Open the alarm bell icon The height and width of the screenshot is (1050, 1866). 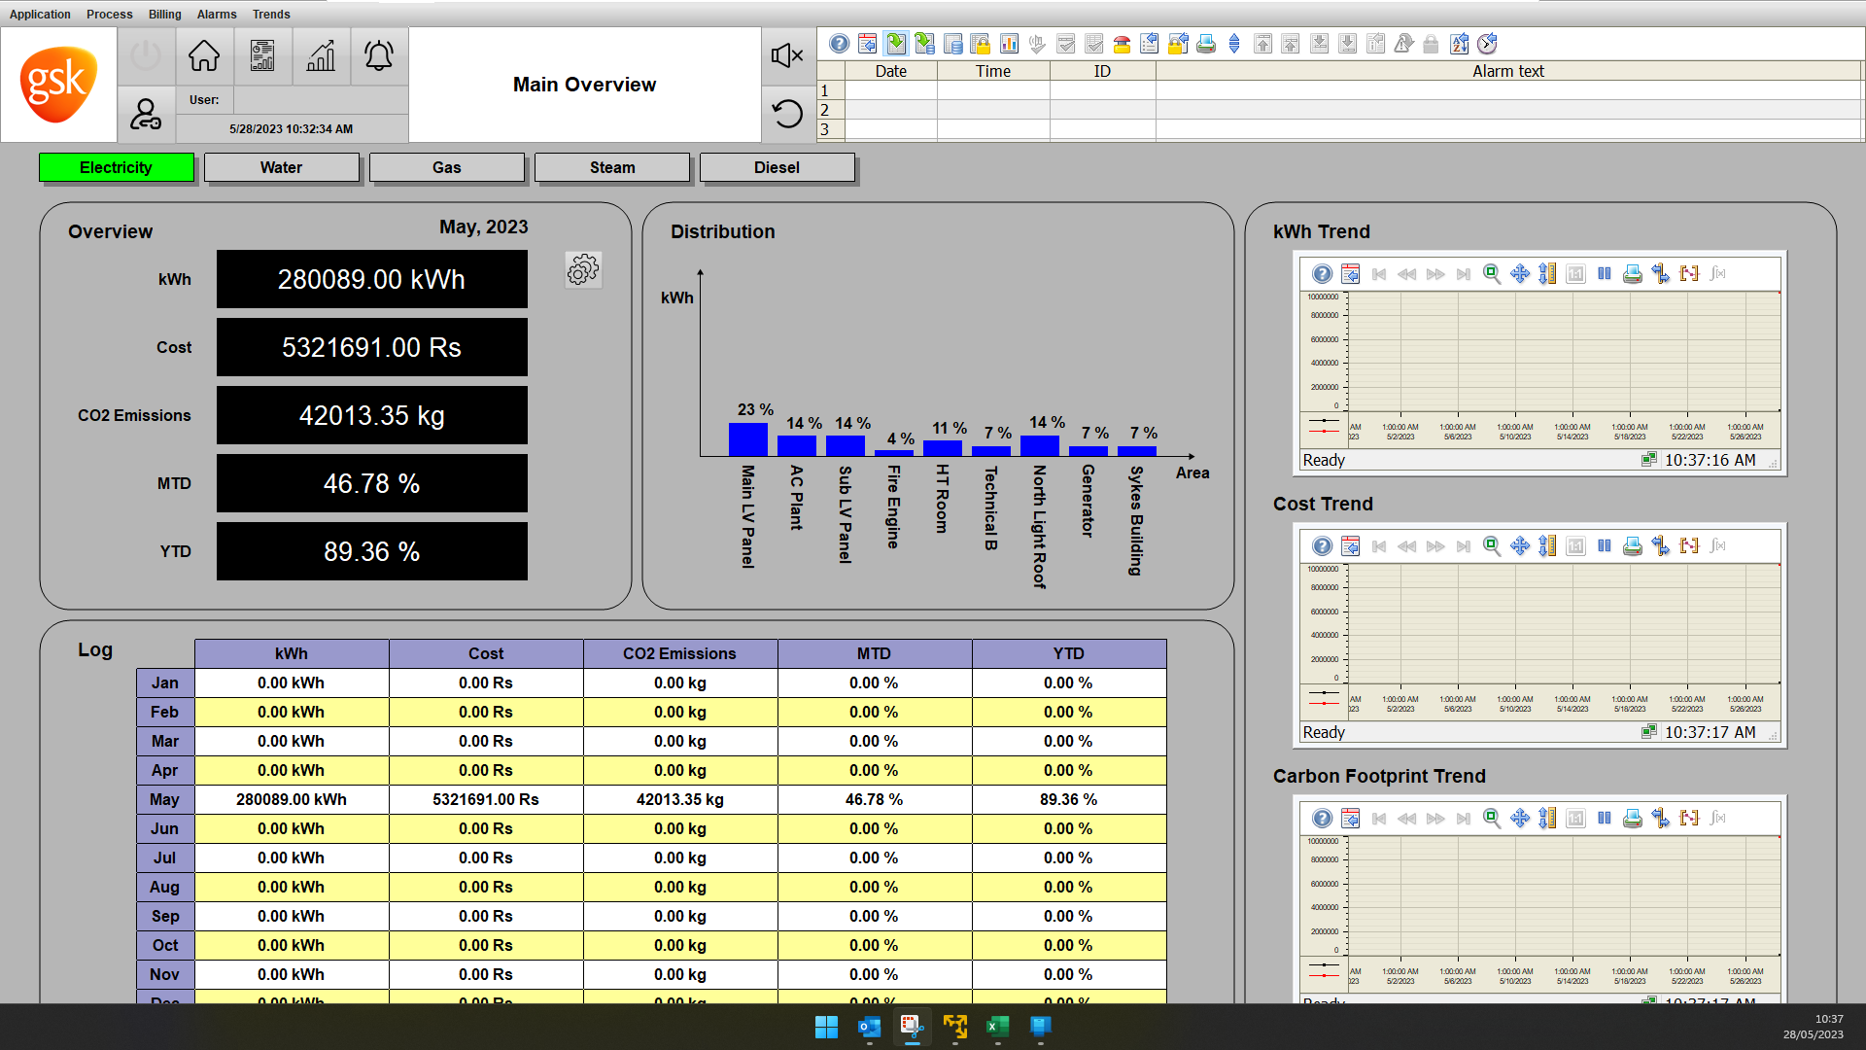click(379, 56)
